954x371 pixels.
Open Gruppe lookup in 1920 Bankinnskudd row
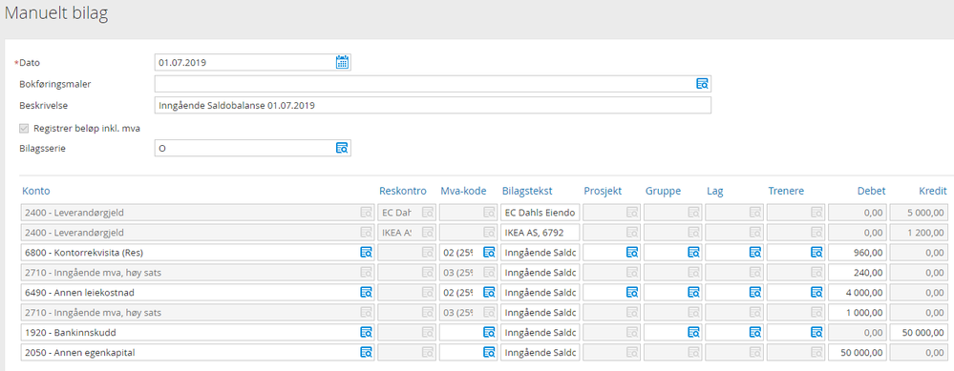693,332
